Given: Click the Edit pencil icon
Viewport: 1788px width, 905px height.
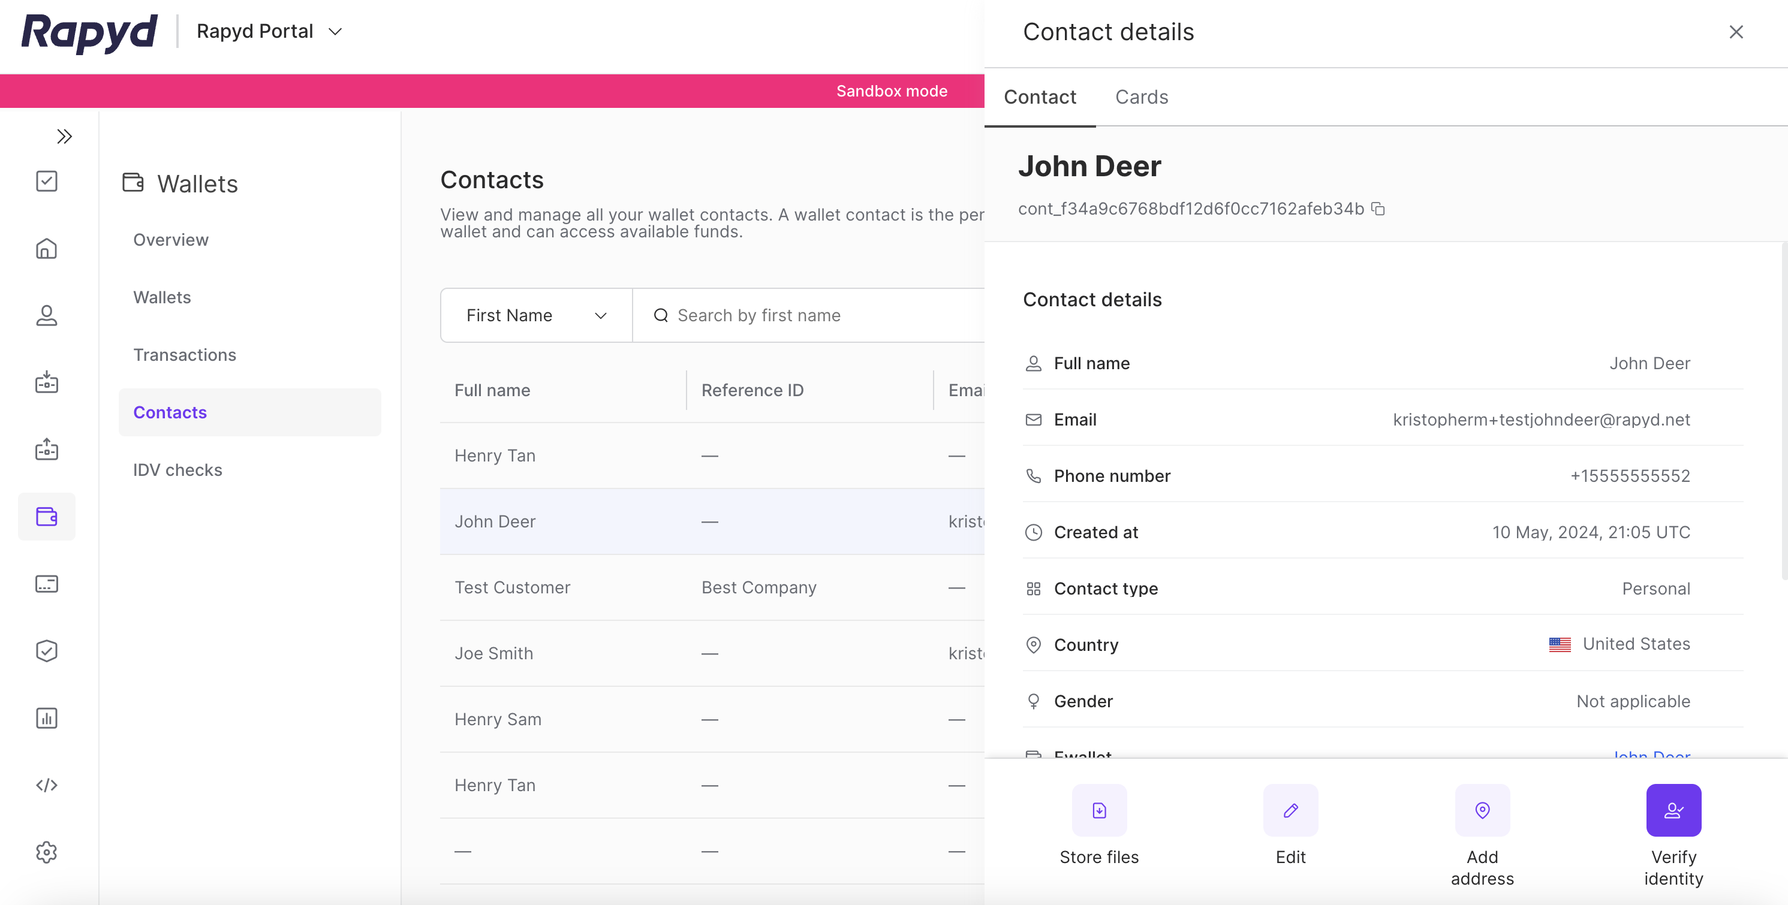Looking at the screenshot, I should point(1290,810).
